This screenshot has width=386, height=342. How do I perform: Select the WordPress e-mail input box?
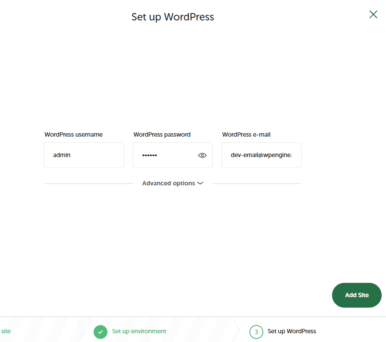(261, 155)
